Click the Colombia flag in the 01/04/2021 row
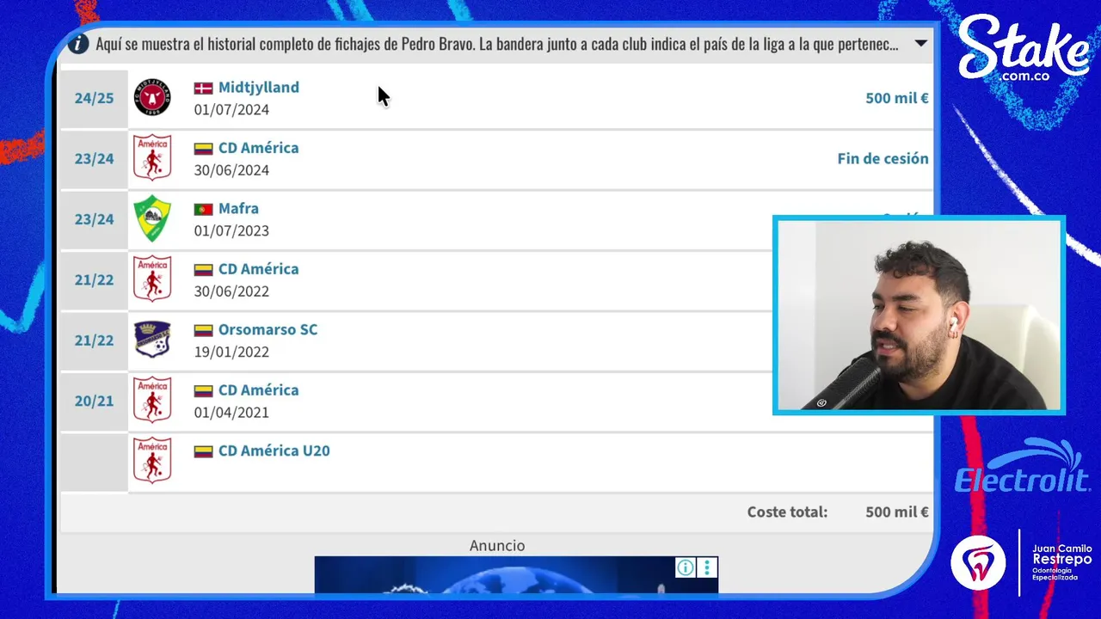 (x=203, y=390)
